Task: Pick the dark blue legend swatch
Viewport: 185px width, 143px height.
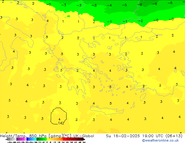Action: [27, 139]
